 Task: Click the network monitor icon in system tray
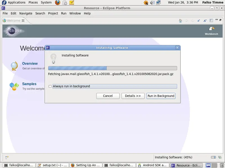(x=158, y=3)
